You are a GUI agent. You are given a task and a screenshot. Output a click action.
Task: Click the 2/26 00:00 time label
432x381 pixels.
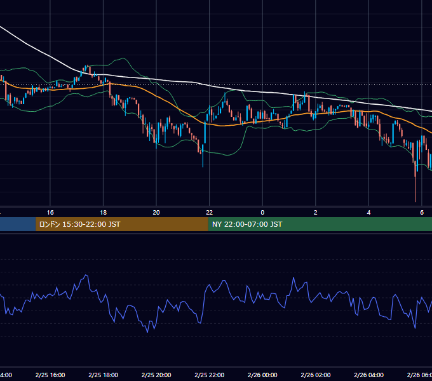pos(262,375)
